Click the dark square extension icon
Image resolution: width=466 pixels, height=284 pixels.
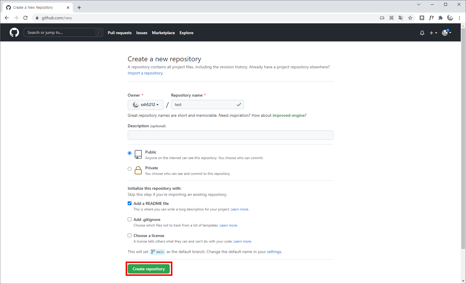click(422, 18)
